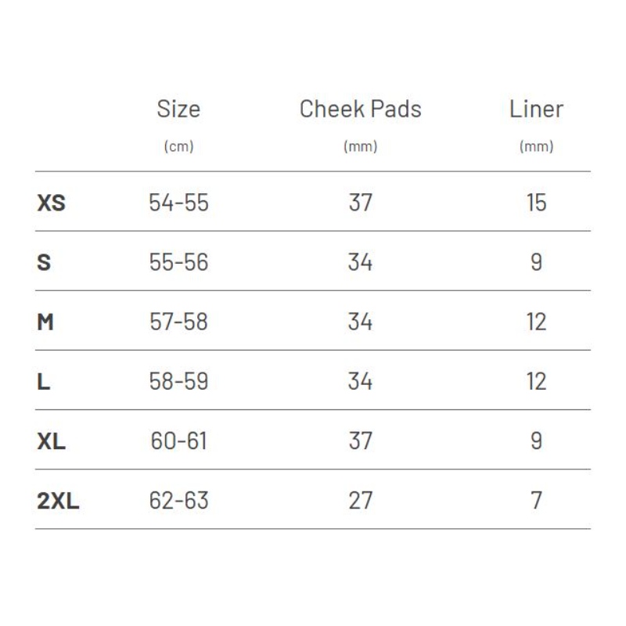Click the (mm) unit label under Liner

536,146
